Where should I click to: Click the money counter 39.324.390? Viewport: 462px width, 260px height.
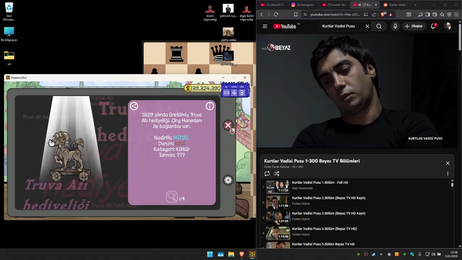coord(202,88)
